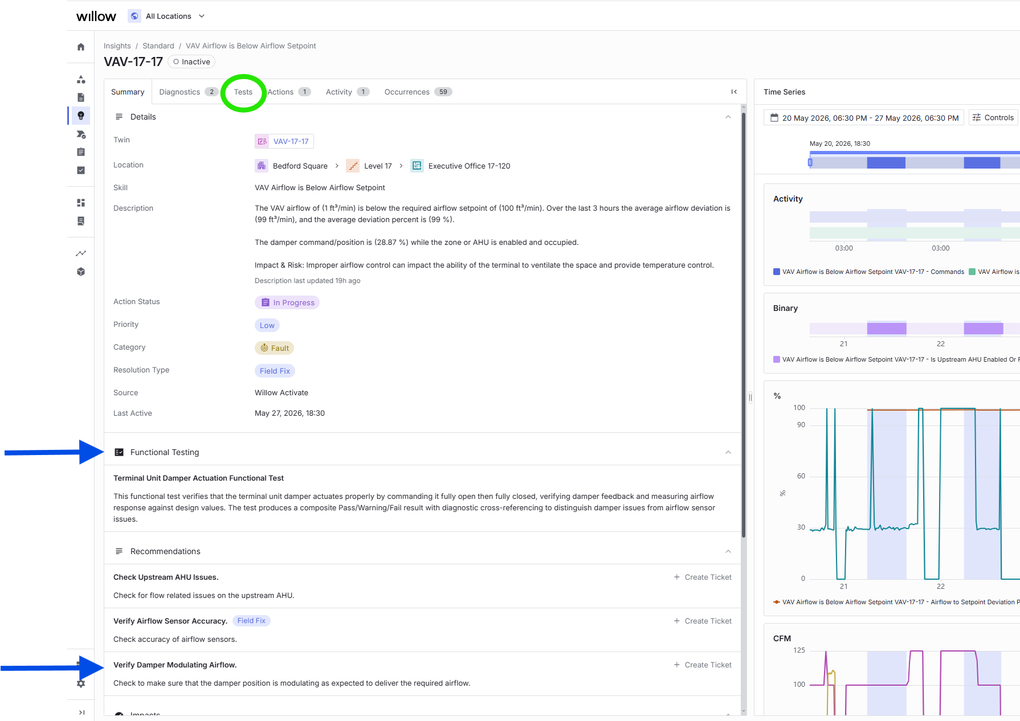This screenshot has width=1020, height=721.
Task: Open the VAV-17-17 twin chip
Action: click(284, 141)
